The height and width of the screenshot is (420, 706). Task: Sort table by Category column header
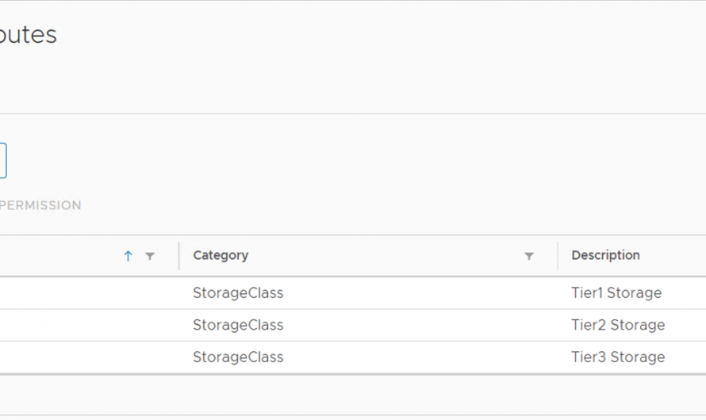[221, 255]
